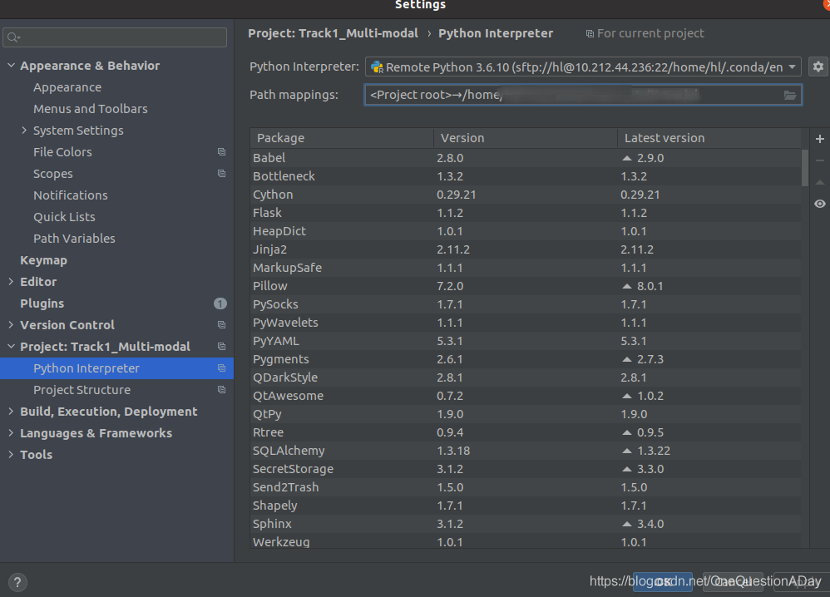Click the copy icon beside Project Structure

click(221, 390)
